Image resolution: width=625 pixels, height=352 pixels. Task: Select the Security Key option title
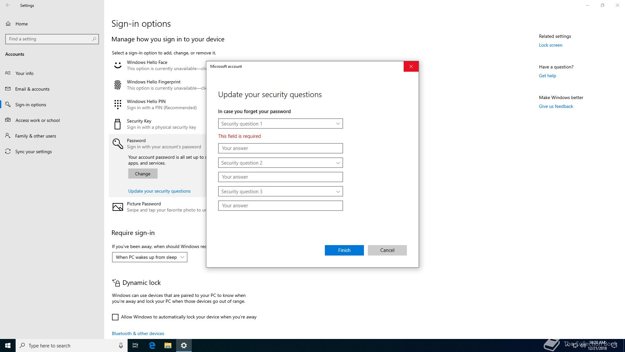point(139,121)
